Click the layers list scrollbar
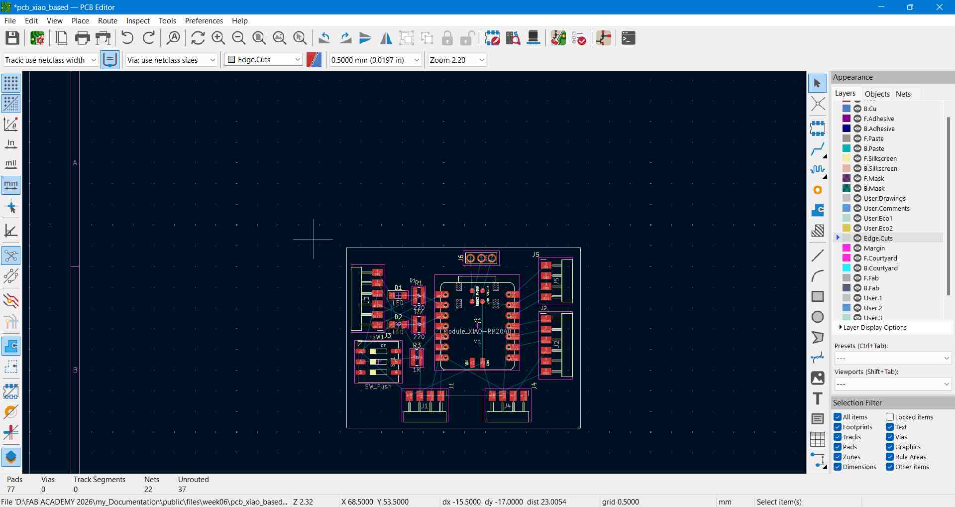955x507 pixels. [949, 207]
